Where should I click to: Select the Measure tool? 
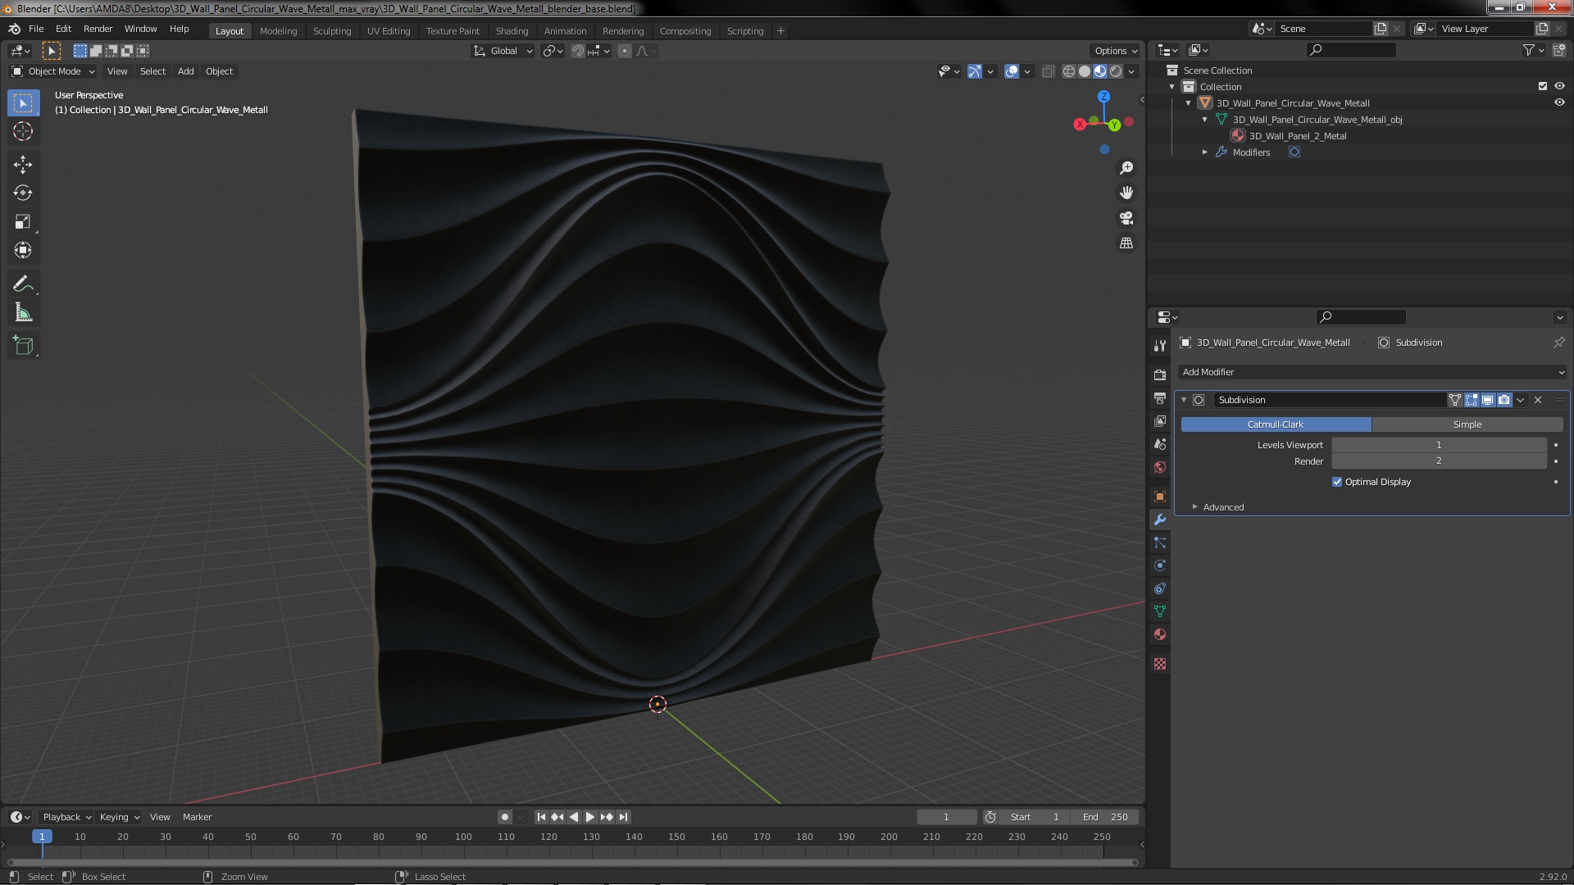(x=23, y=313)
